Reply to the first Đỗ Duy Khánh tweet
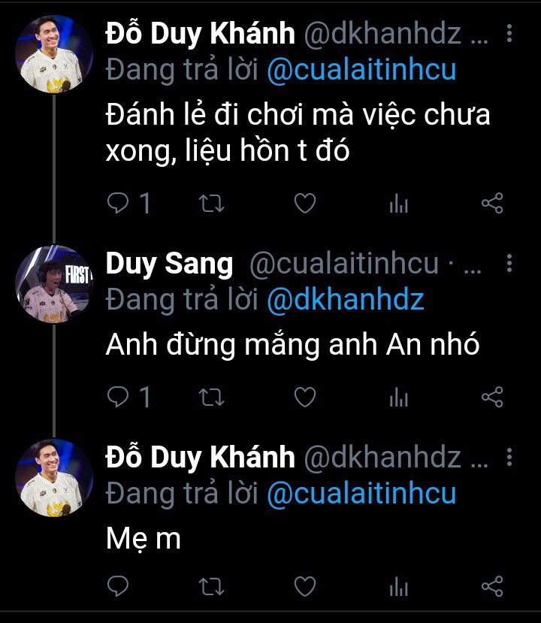Viewport: 541px width, 623px height. tap(119, 204)
